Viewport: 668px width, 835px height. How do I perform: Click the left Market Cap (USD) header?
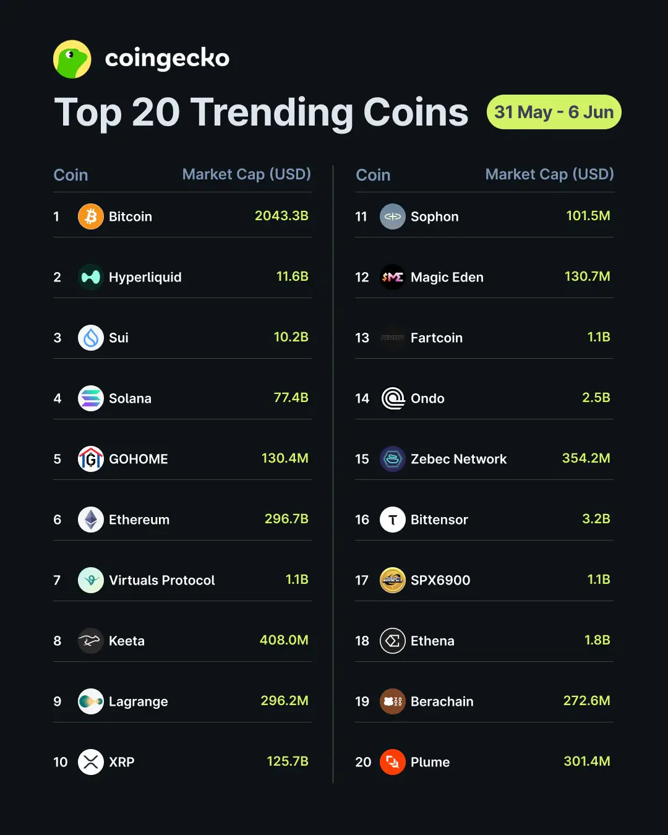(x=247, y=174)
